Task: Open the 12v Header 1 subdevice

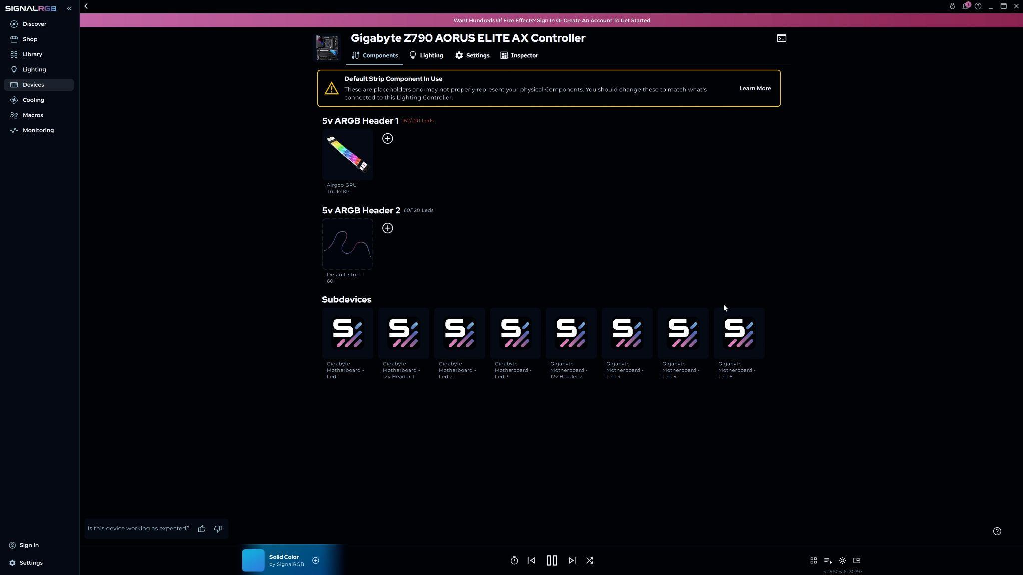Action: (x=404, y=333)
